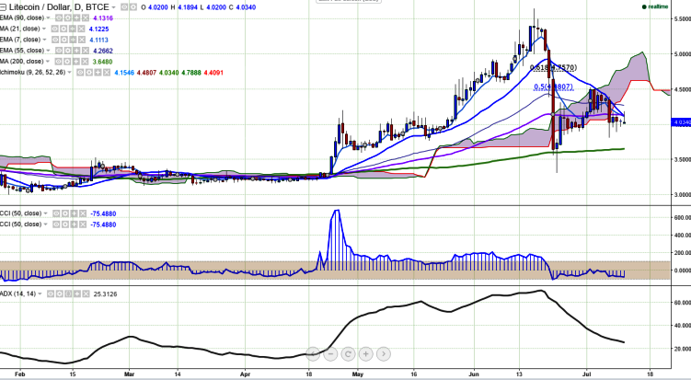691x380 pixels.
Task: Remove EMA (7, close) with its X icon
Action: pyautogui.click(x=82, y=40)
